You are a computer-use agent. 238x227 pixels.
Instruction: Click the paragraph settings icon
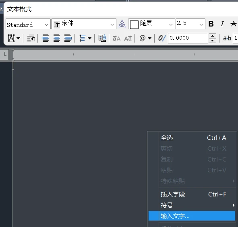tap(31, 38)
